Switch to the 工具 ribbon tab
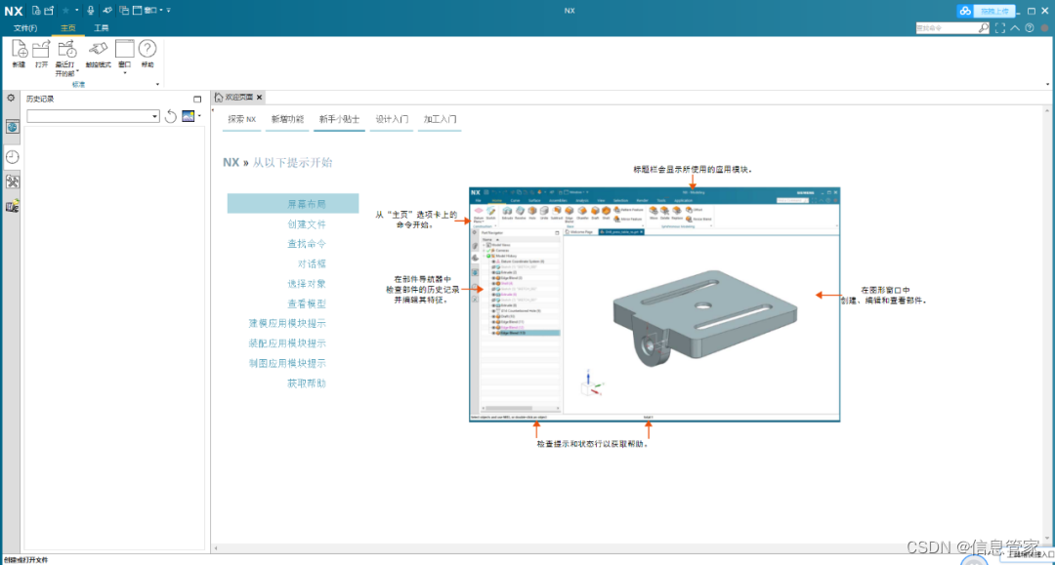This screenshot has width=1055, height=565. click(x=101, y=28)
